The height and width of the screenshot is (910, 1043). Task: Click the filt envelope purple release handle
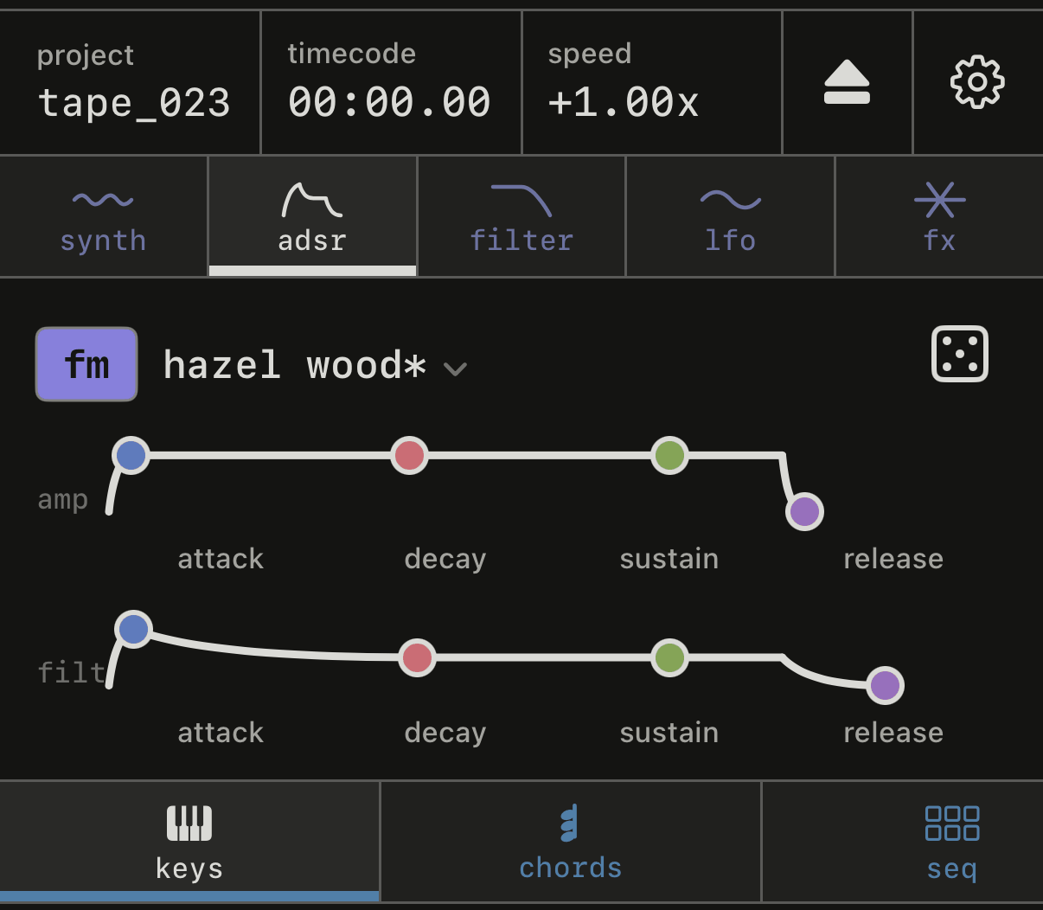click(x=885, y=686)
